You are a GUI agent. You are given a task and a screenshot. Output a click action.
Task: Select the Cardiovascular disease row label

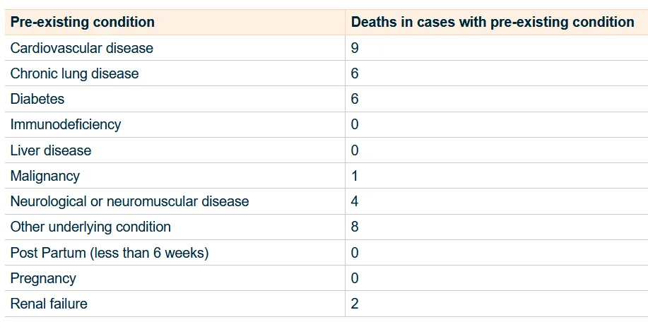coord(82,48)
